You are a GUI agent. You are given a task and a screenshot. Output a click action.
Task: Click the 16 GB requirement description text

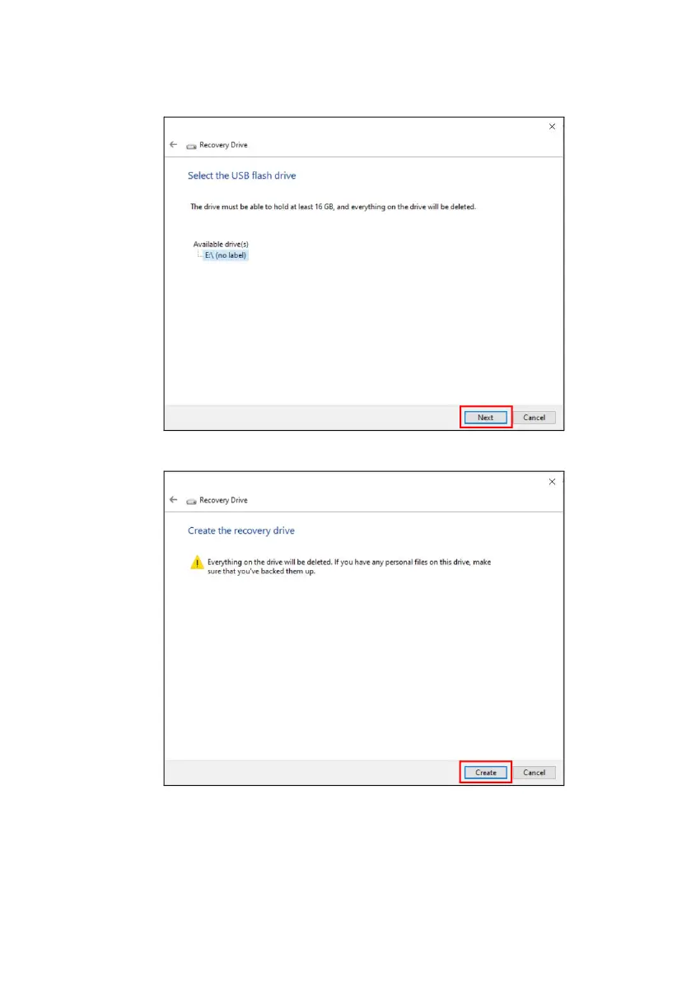coord(333,207)
